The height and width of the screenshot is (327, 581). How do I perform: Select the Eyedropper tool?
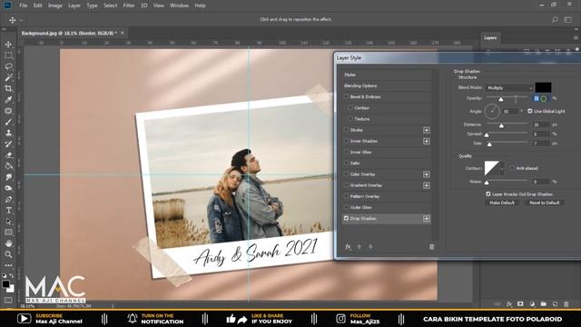[8, 100]
